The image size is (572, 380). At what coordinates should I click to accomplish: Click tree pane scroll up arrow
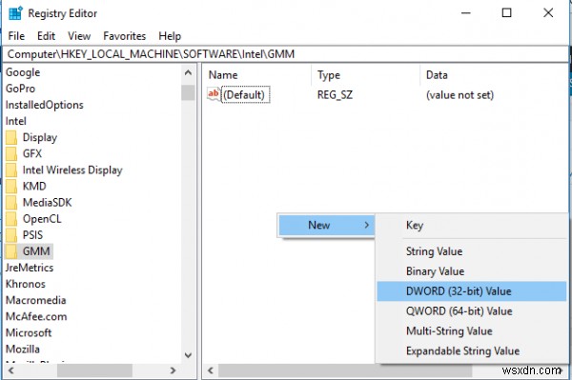tap(188, 72)
